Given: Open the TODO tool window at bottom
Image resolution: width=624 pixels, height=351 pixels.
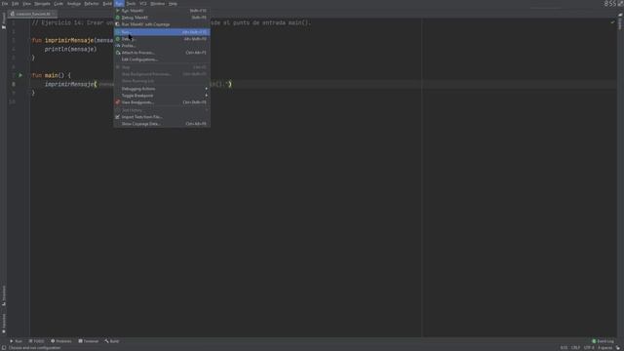Looking at the screenshot, I should [x=36, y=341].
